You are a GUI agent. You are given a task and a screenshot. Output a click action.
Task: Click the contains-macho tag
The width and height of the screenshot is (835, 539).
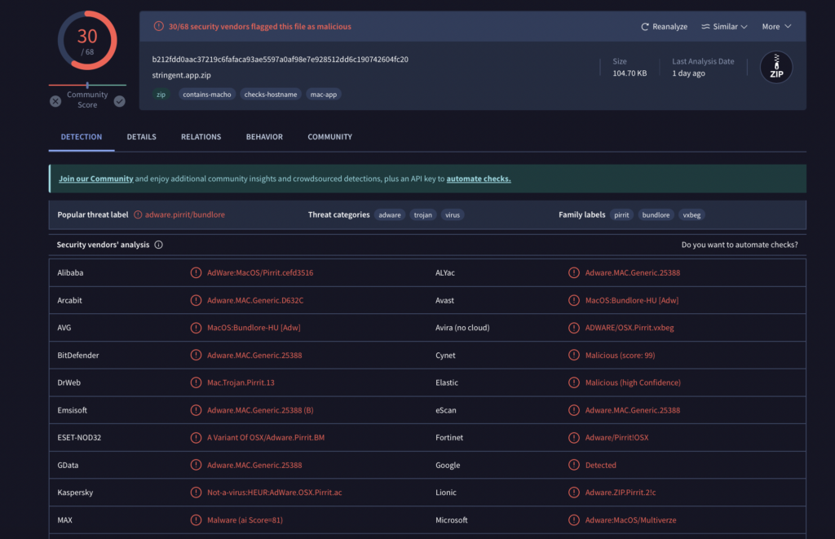[x=206, y=95]
